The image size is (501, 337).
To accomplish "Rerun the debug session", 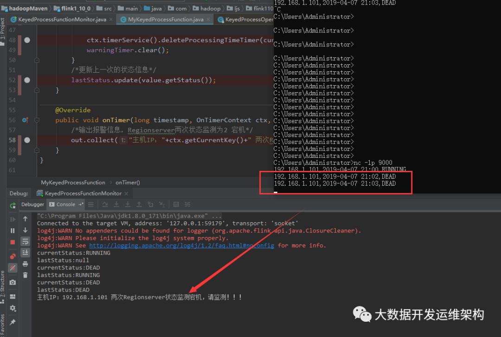I will click(x=13, y=205).
